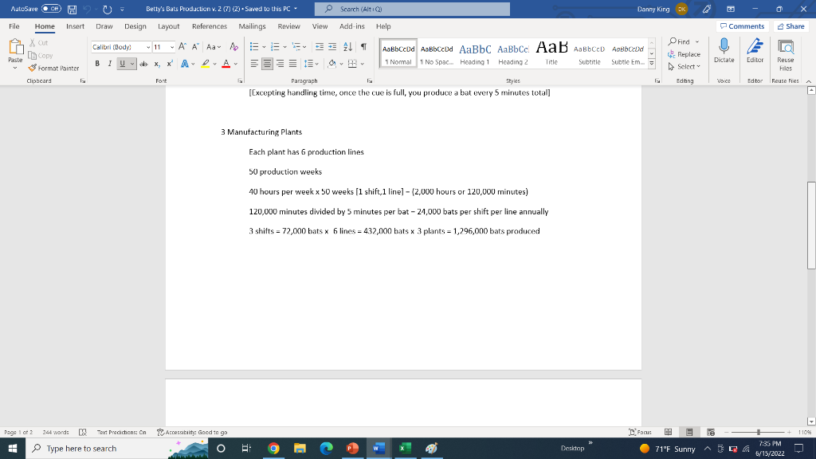Sort selected text
This screenshot has width=816, height=459.
tap(347, 47)
